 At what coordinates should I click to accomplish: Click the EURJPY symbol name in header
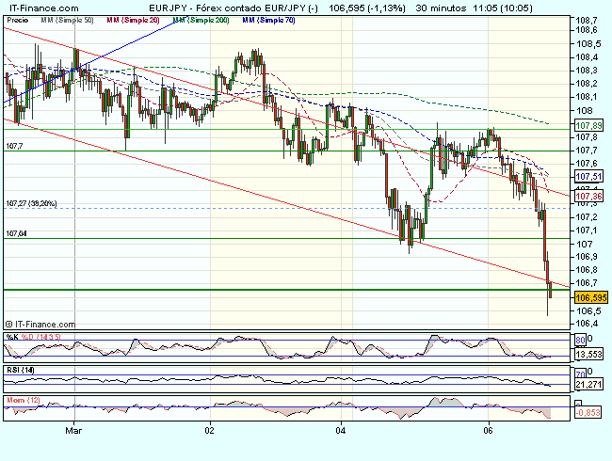coord(154,8)
